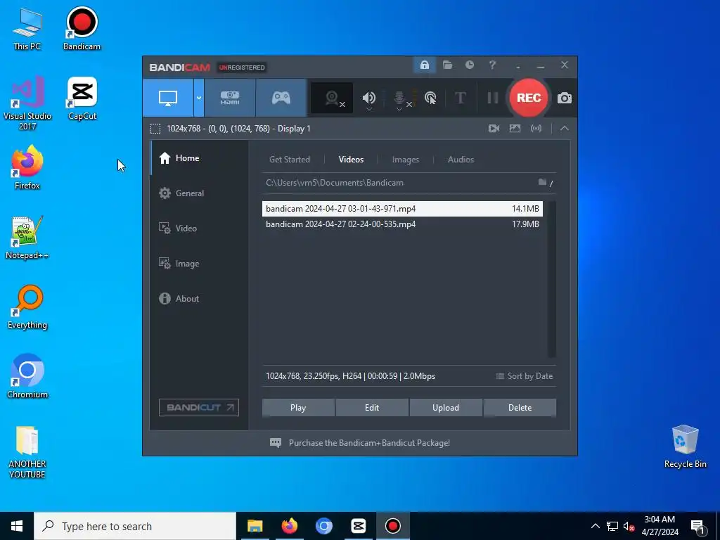720x540 pixels.
Task: Open Windows Start menu
Action: [17, 526]
